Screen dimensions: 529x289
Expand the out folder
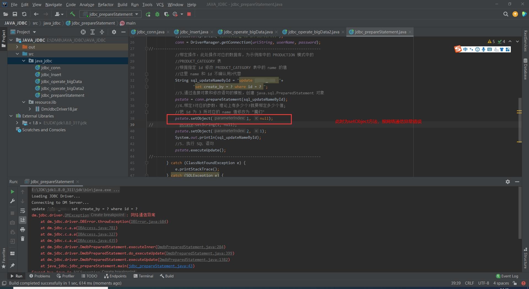coord(17,47)
